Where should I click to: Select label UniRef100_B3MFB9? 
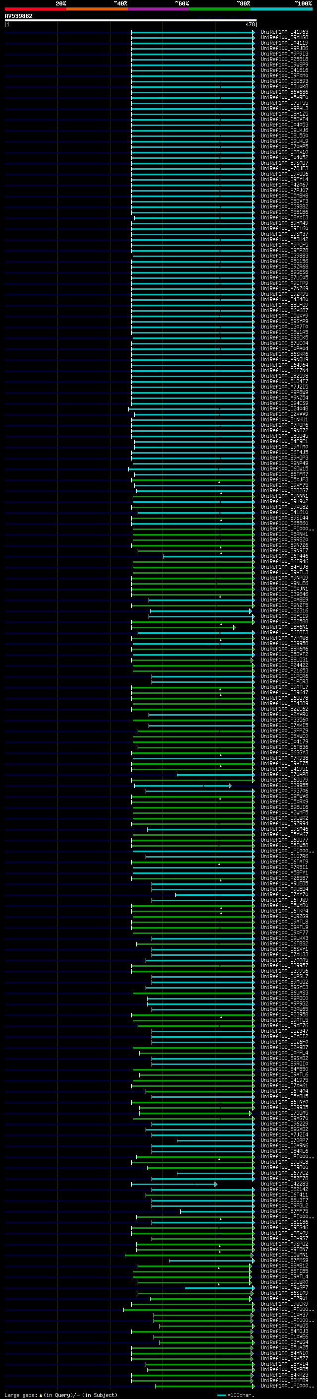(x=284, y=1380)
